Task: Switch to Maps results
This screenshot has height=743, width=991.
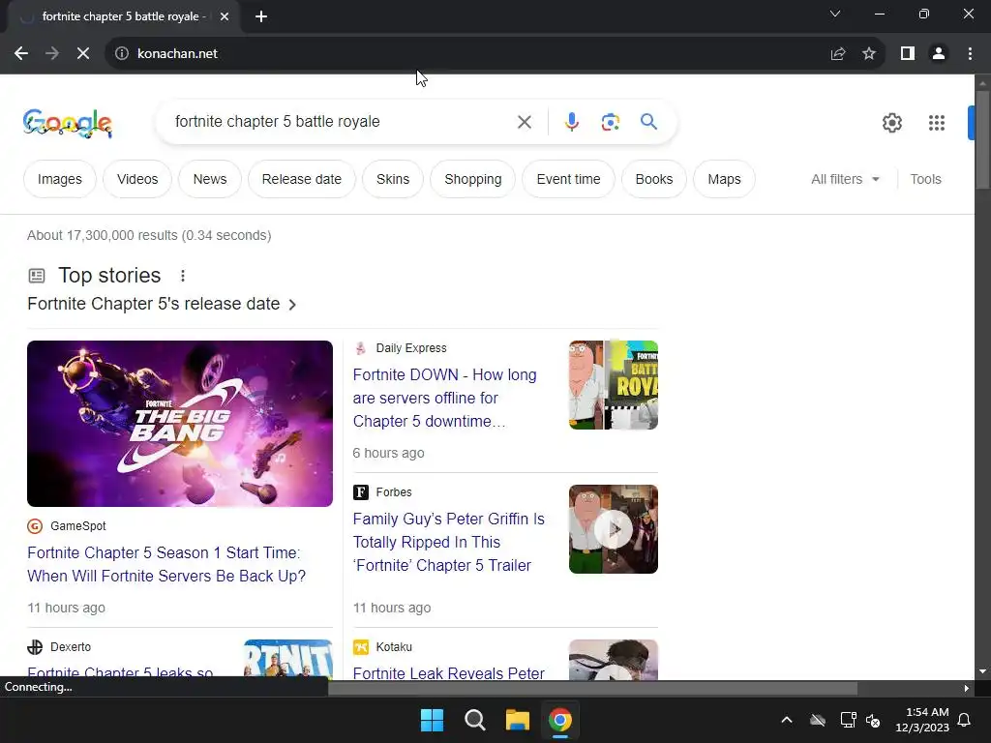Action: [724, 179]
